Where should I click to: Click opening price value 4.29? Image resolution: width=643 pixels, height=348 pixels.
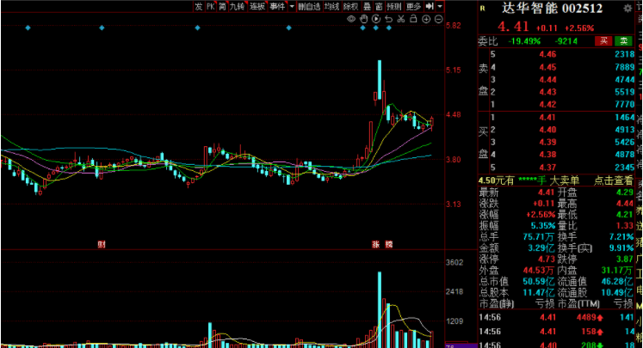[625, 192]
